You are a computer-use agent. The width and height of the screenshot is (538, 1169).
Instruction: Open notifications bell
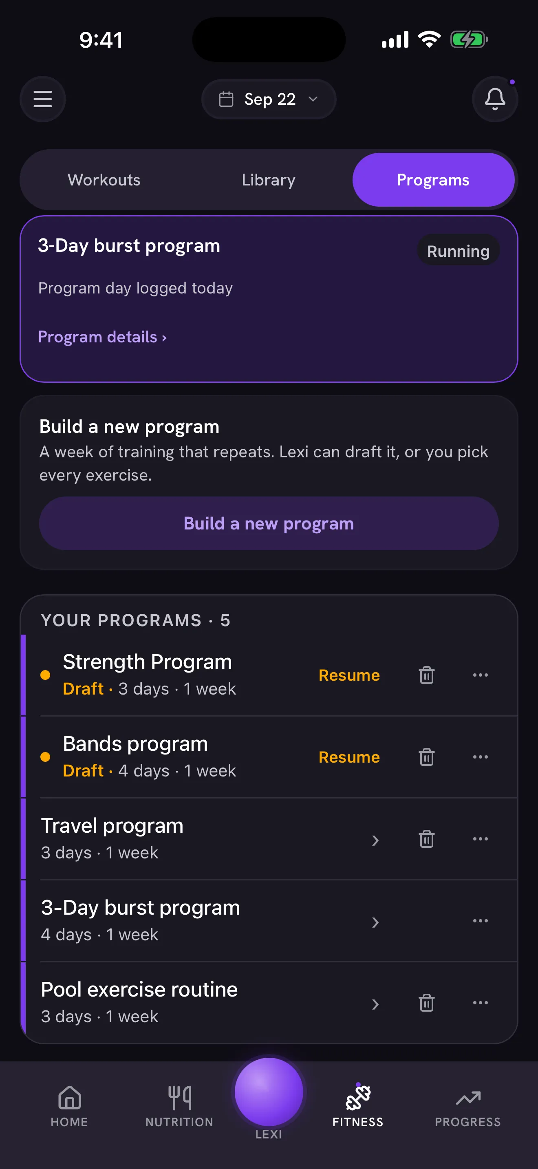click(x=495, y=99)
